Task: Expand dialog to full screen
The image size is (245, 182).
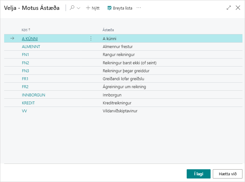Action: (x=228, y=8)
